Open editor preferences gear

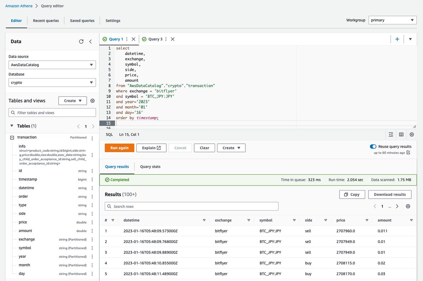tap(412, 135)
